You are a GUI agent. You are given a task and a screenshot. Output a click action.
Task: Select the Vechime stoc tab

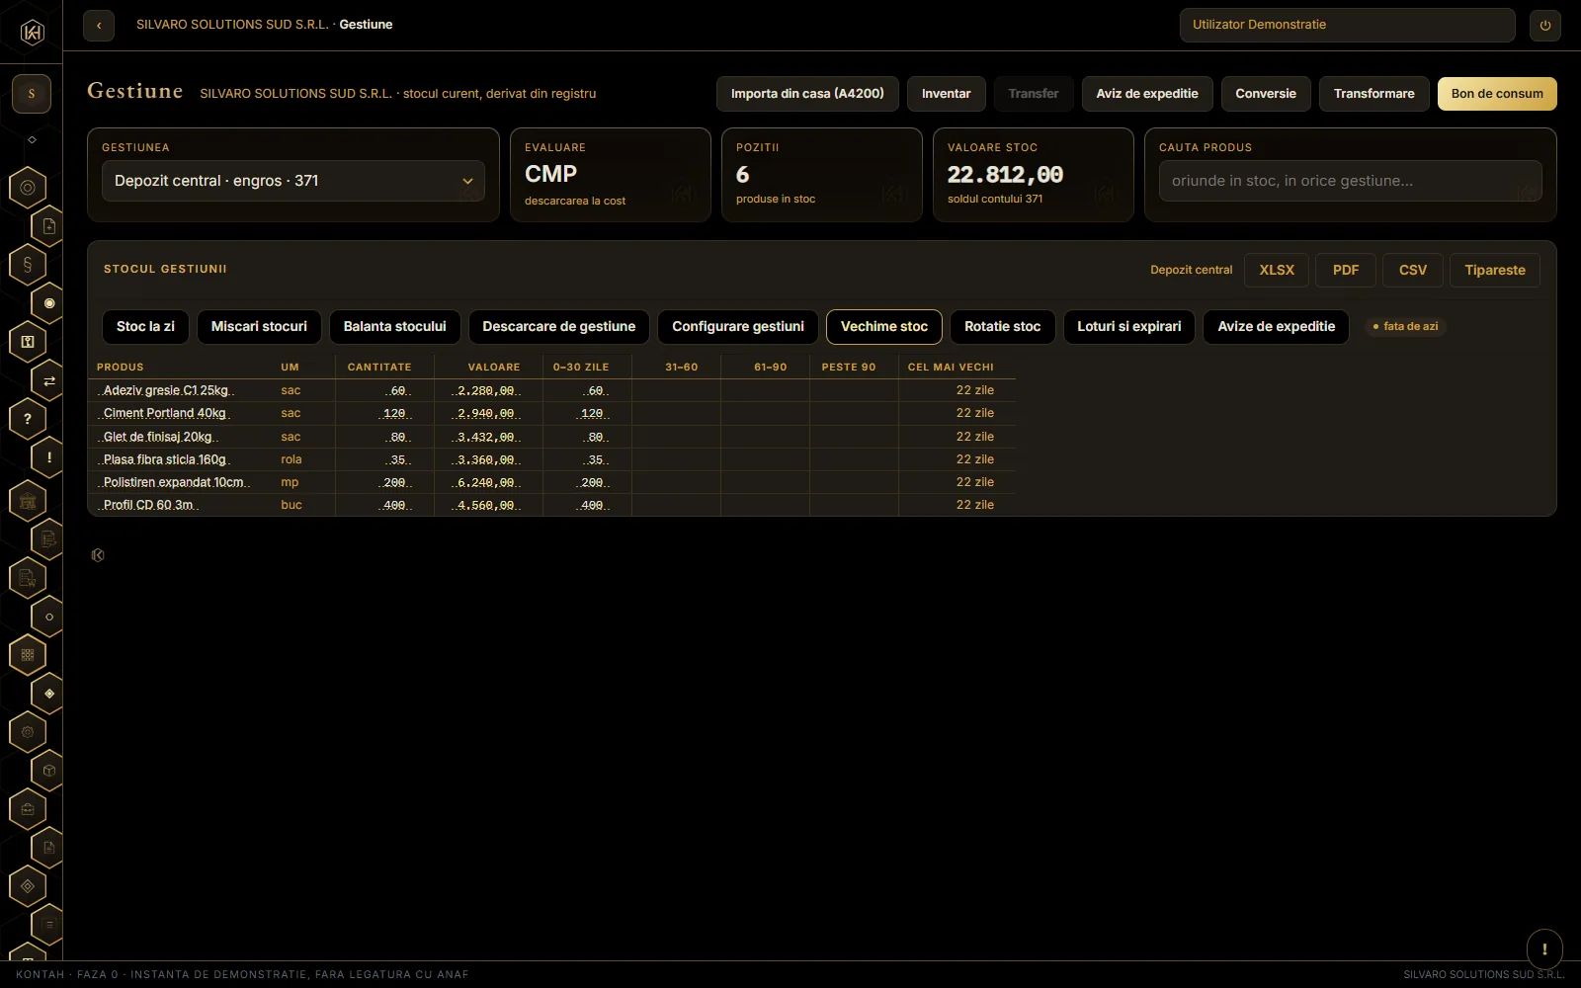tap(884, 327)
